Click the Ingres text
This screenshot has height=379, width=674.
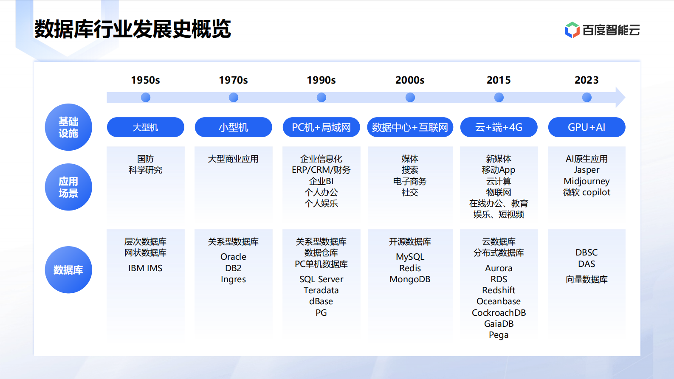coord(234,280)
